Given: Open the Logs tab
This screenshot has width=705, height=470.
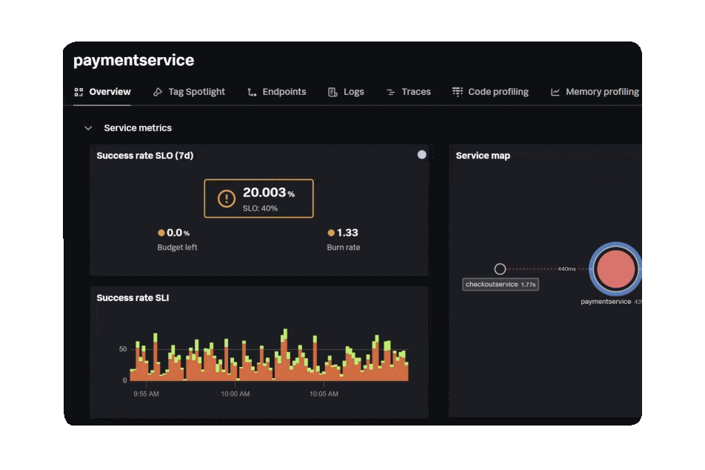Looking at the screenshot, I should click(347, 91).
